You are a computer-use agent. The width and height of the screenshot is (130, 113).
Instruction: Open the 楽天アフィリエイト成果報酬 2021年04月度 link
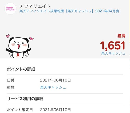click(69, 11)
